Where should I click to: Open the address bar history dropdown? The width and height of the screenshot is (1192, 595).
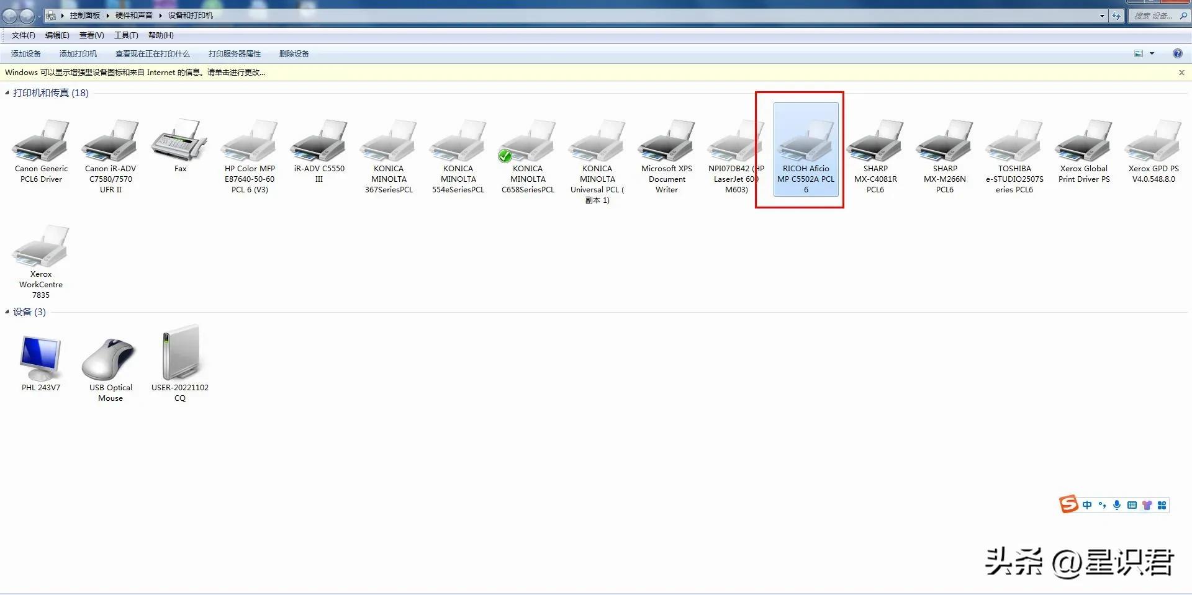[1102, 16]
